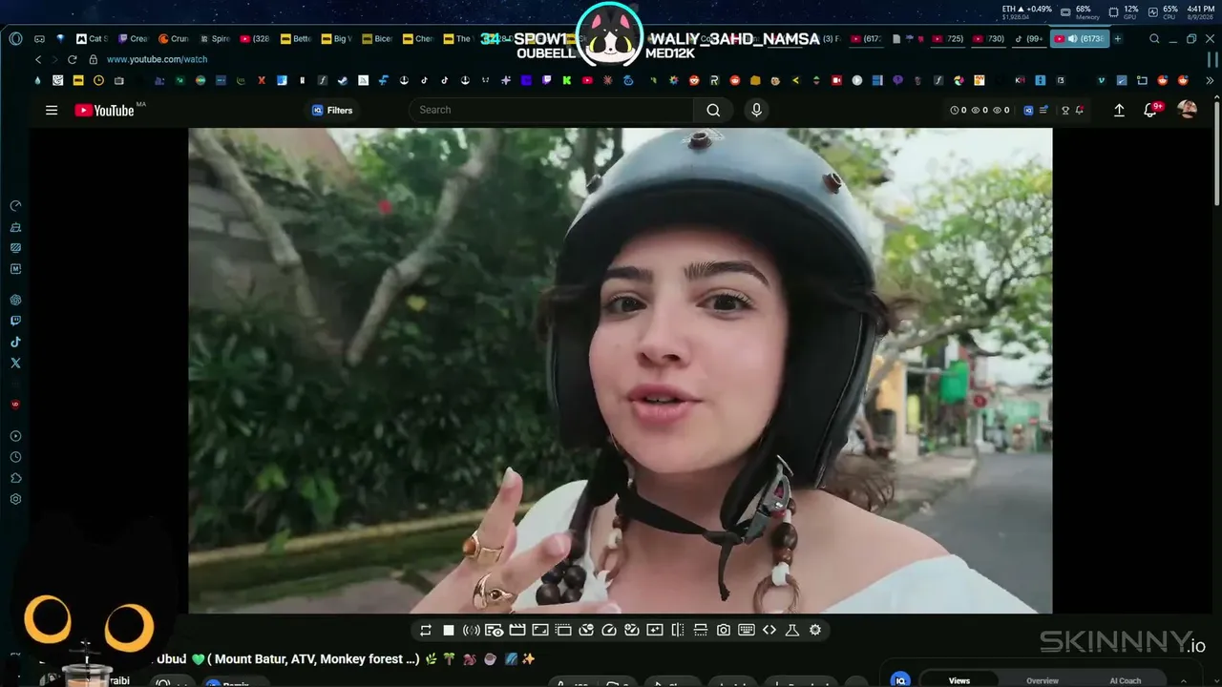The height and width of the screenshot is (687, 1222).
Task: Click the address bar showing www.youtube.com/watch
Action: pyautogui.click(x=157, y=59)
